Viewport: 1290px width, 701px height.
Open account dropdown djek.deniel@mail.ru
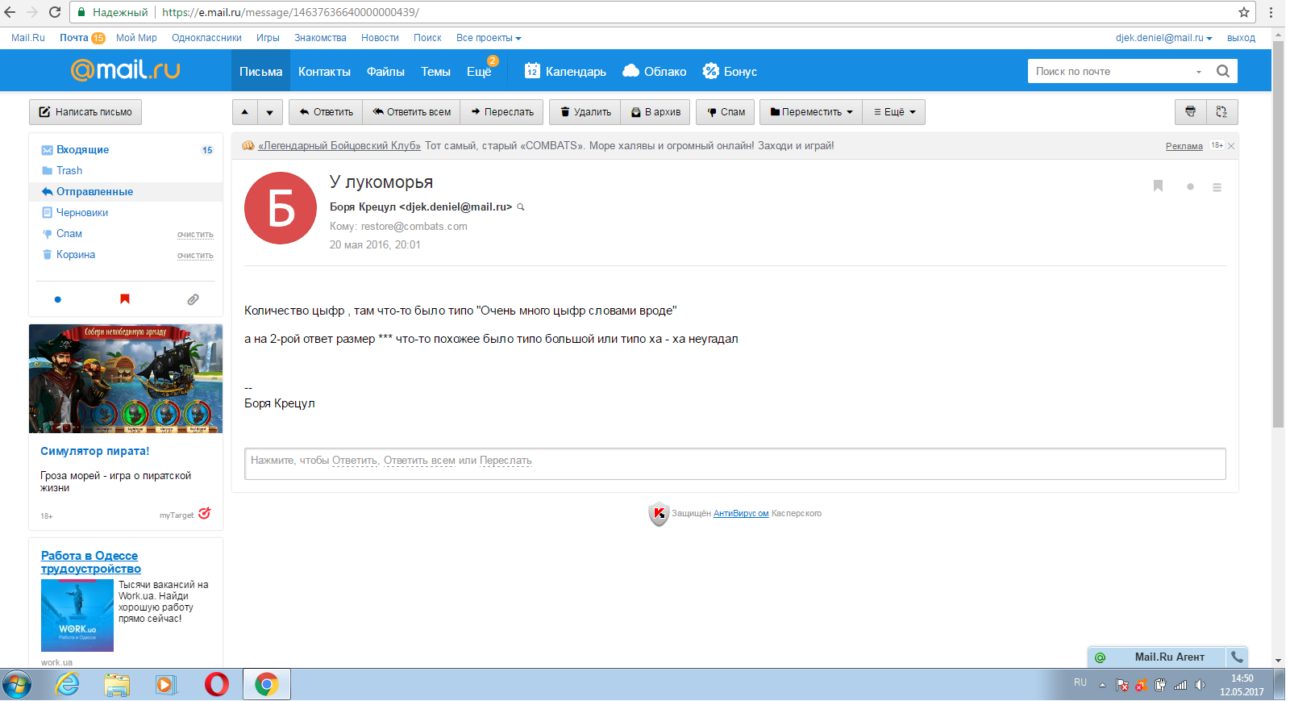coord(1163,38)
